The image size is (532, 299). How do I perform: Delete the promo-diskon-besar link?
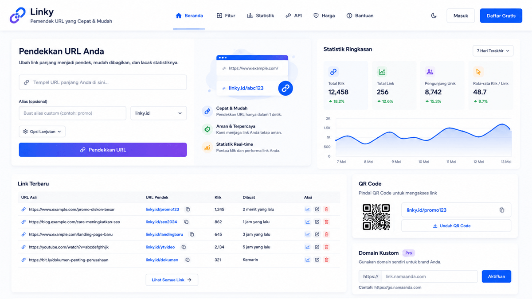click(x=327, y=210)
